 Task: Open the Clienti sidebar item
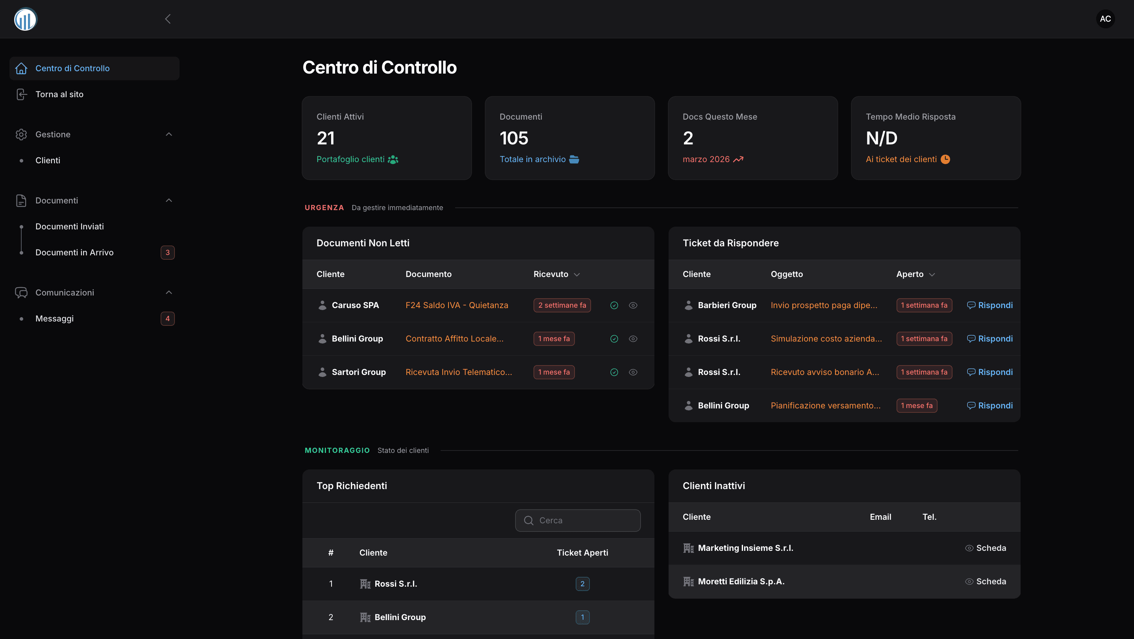tap(48, 161)
